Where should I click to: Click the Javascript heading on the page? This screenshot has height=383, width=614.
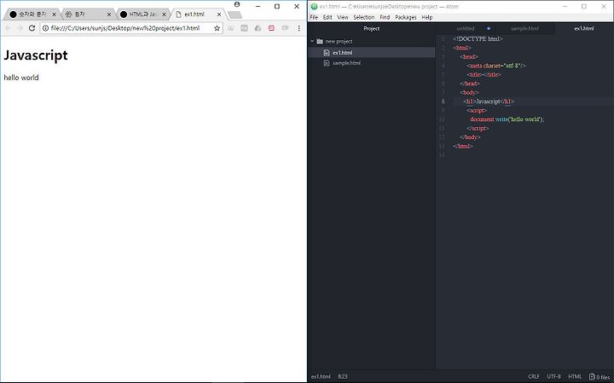point(36,55)
